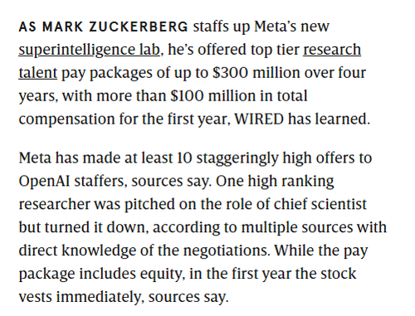
Task: Place cursor on the word "WIRED"
Action: 259,119
